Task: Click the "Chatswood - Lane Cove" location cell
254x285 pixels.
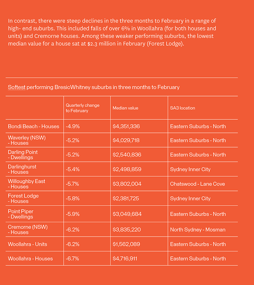Action: [x=197, y=184]
